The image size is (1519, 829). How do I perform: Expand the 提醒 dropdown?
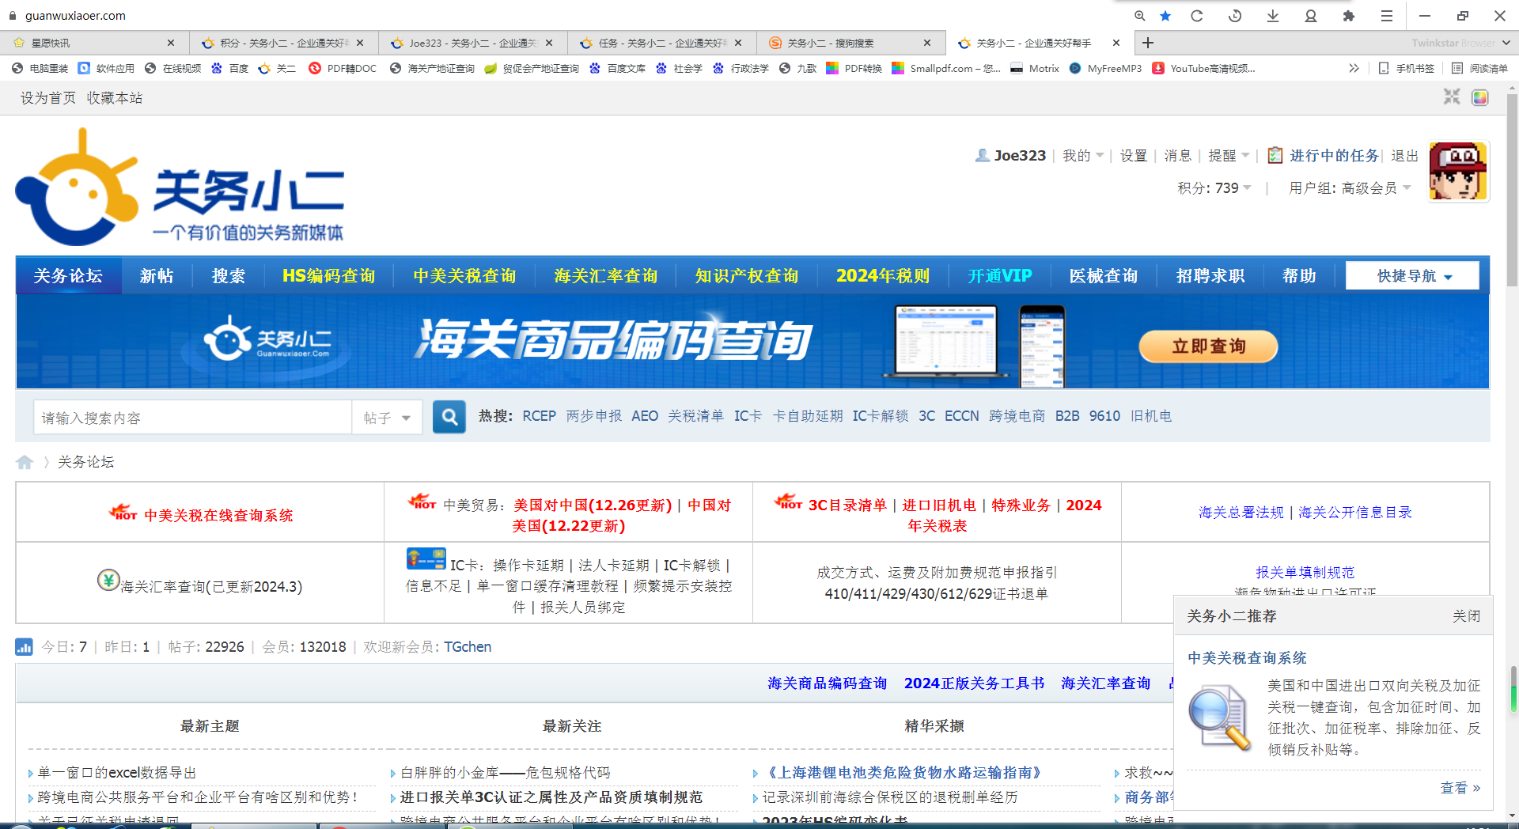pos(1229,156)
